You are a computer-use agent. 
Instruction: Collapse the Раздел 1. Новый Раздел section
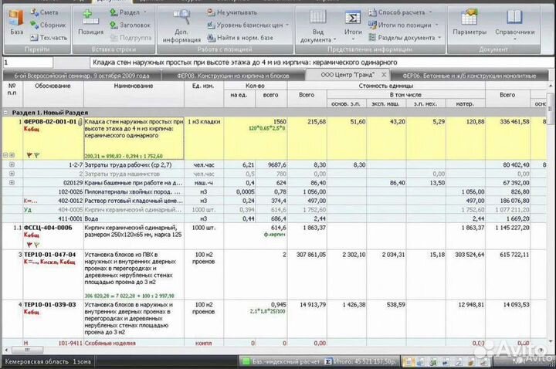coord(5,112)
